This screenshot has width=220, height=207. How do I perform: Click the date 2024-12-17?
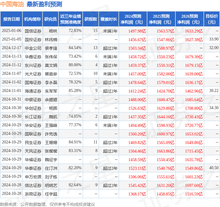pyautogui.click(x=12, y=48)
